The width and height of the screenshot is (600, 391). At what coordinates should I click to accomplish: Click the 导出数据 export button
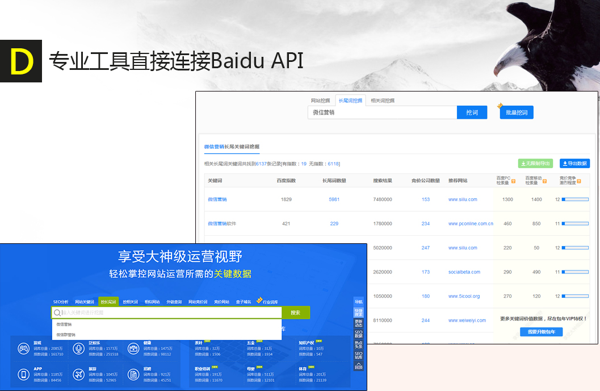pyautogui.click(x=574, y=164)
